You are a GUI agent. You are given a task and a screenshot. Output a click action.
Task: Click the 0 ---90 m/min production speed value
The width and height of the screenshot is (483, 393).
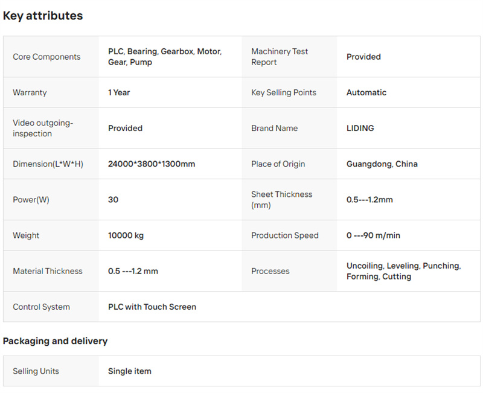[373, 235]
